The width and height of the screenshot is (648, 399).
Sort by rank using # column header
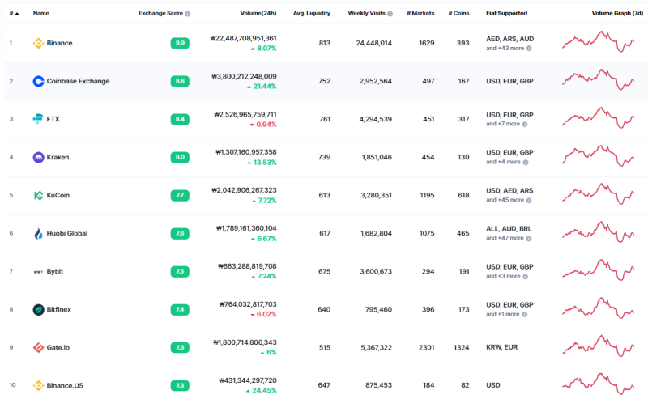tap(14, 13)
